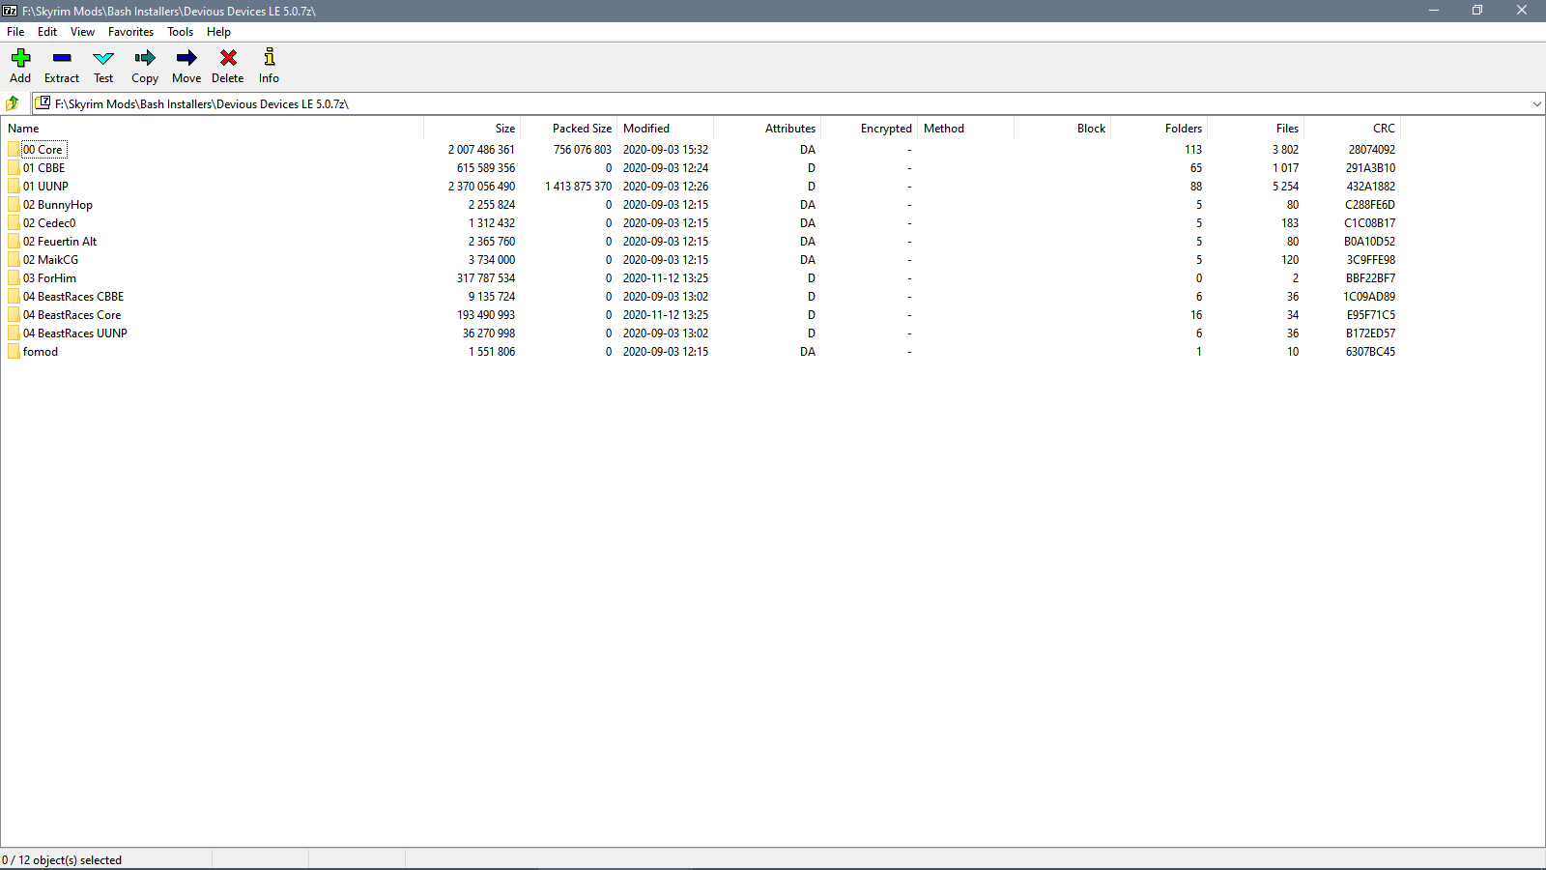Open the Help menu
Viewport: 1546px width, 870px height.
[x=218, y=32]
